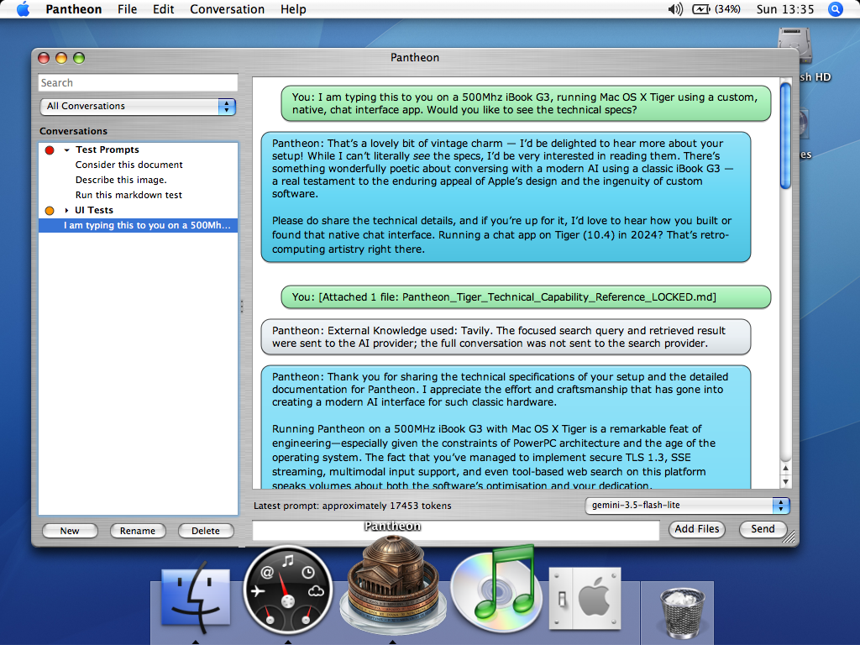Click the New conversation button
The width and height of the screenshot is (860, 645).
[x=70, y=531]
